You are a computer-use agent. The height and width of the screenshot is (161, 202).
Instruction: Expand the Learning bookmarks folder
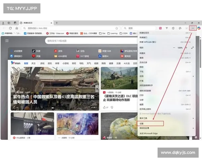[x=112, y=34]
